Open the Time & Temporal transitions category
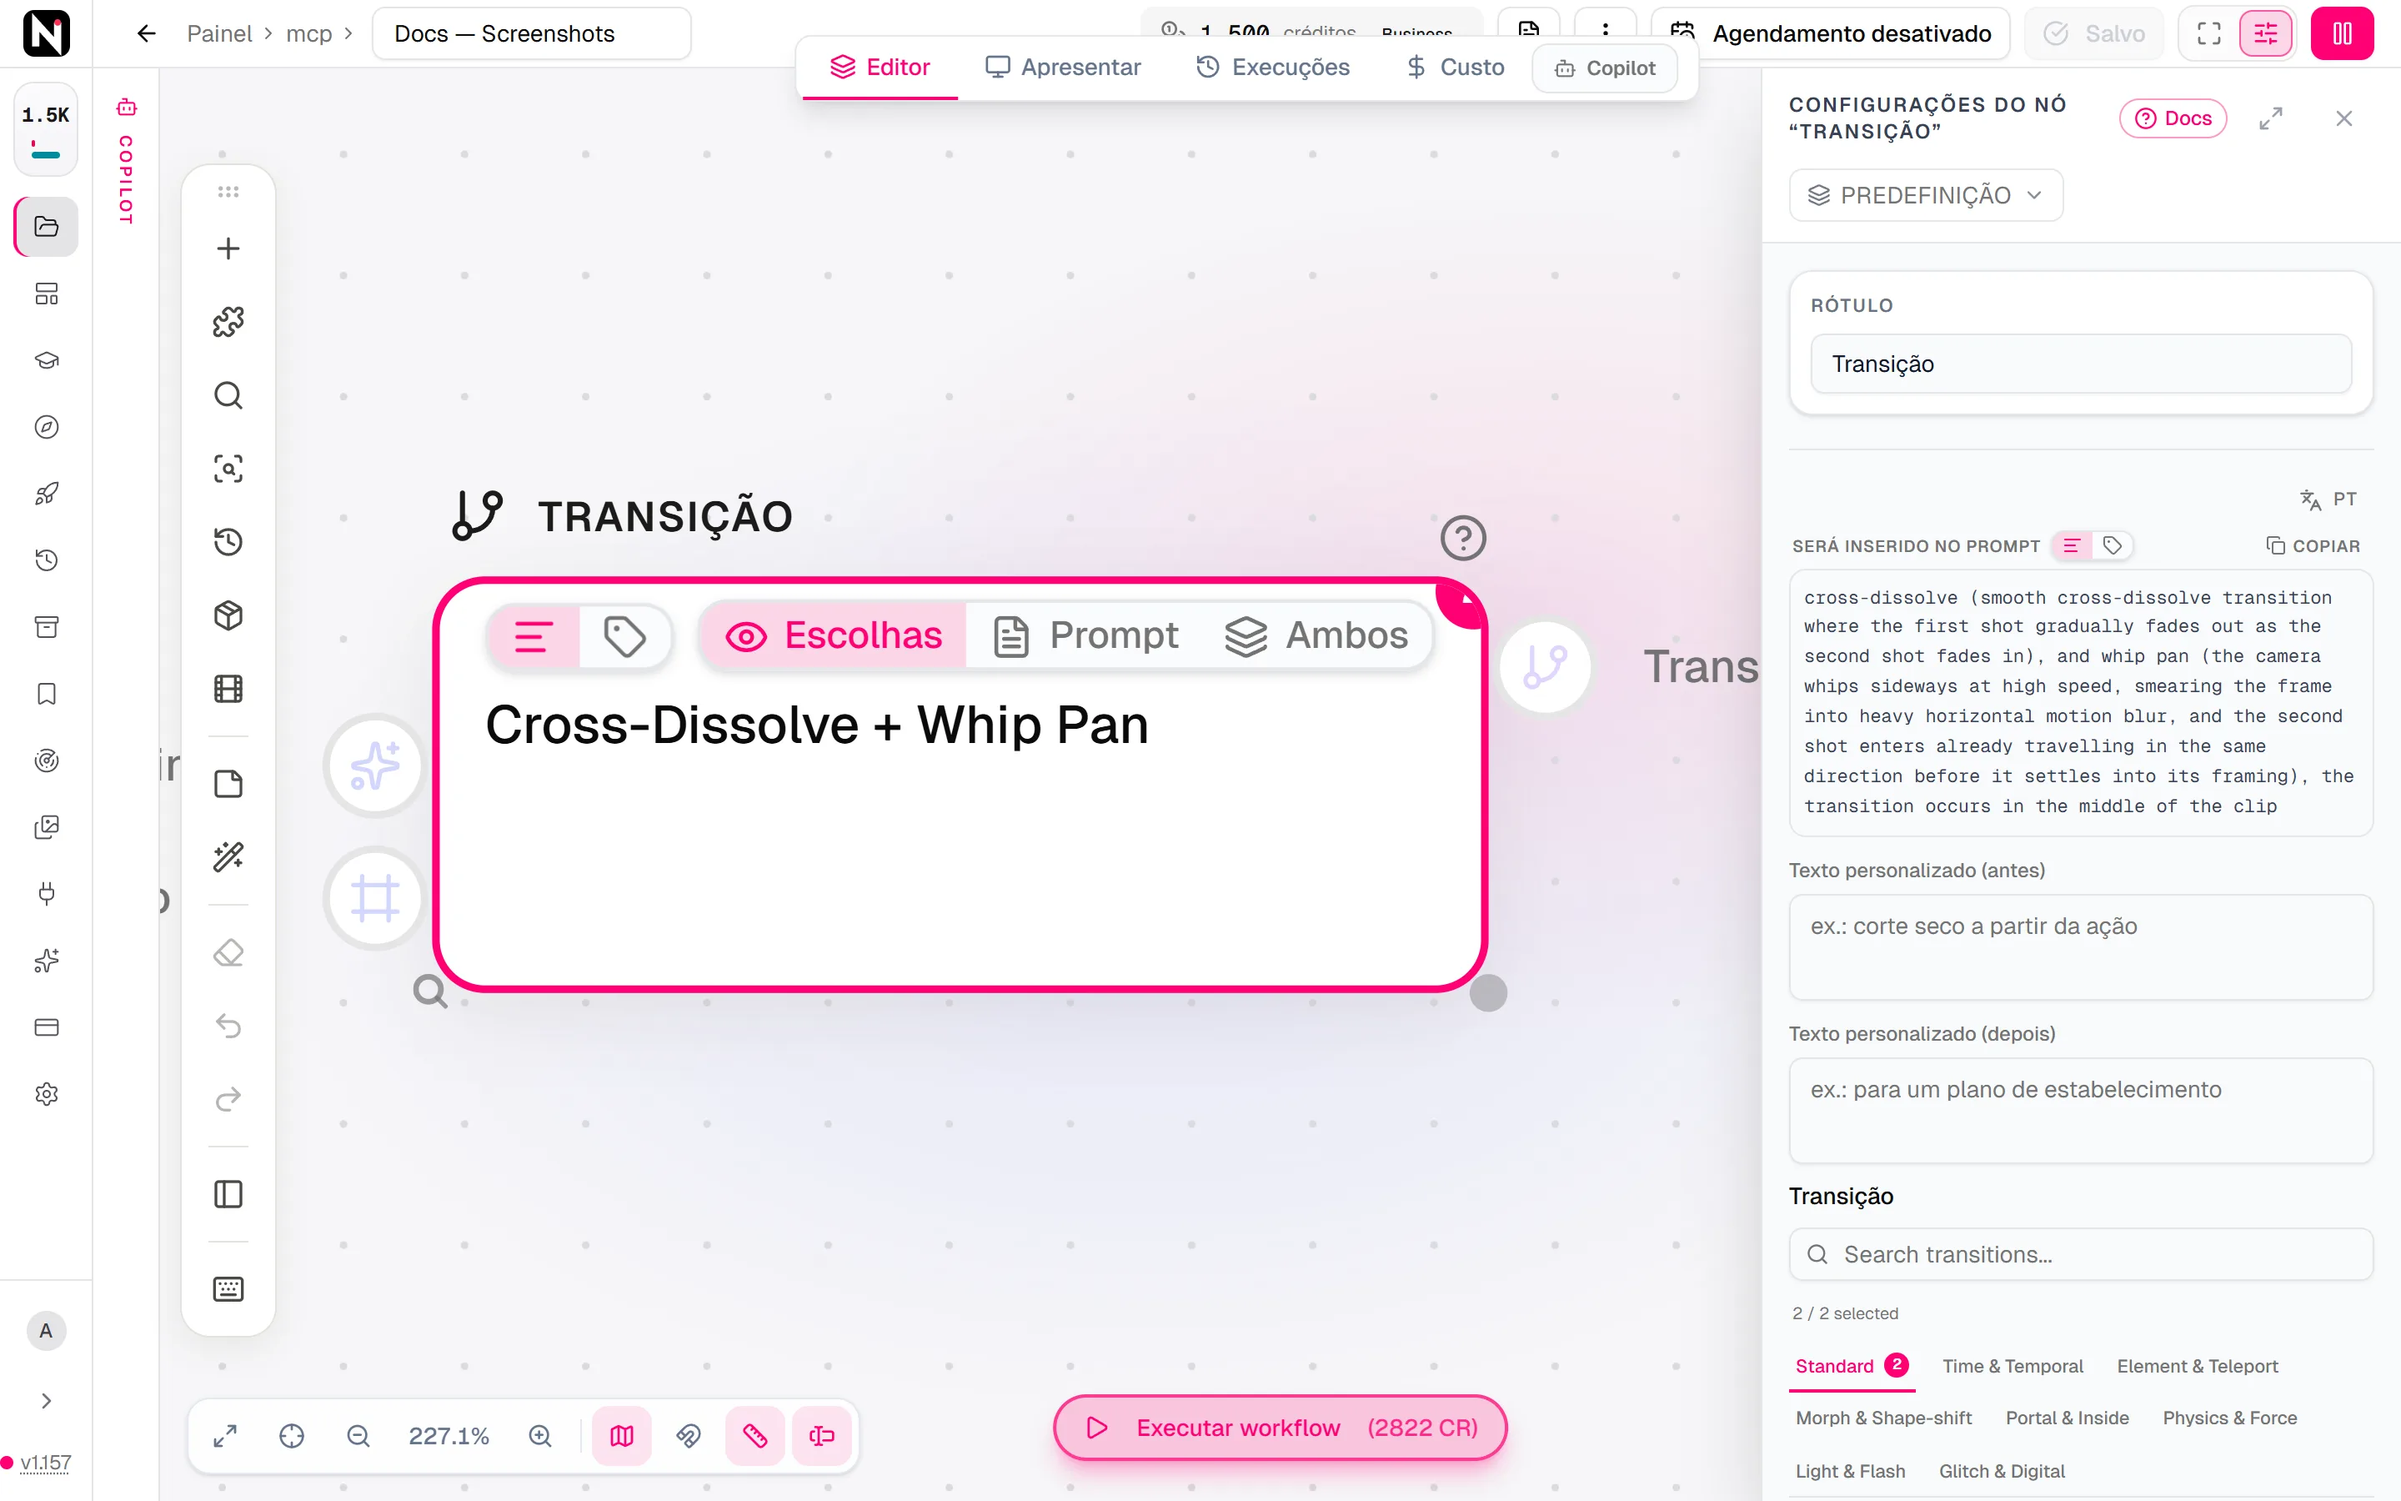Screen dimensions: 2401x1501 2012,1366
